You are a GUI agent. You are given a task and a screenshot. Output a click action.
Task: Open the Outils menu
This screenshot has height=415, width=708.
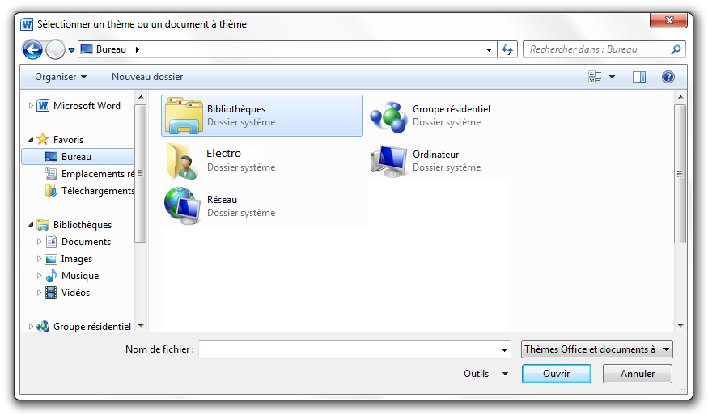point(485,374)
